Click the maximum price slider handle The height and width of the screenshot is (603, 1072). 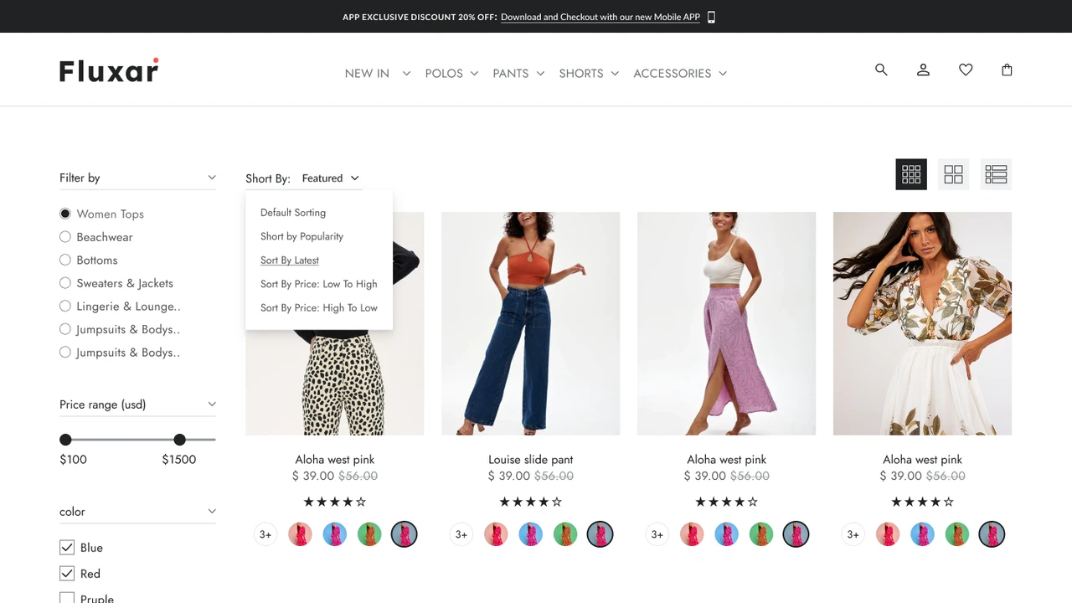[x=179, y=440]
